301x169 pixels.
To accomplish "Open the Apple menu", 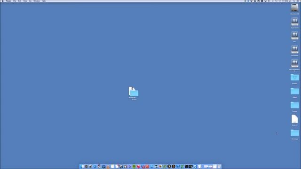I will pyautogui.click(x=2, y=1).
